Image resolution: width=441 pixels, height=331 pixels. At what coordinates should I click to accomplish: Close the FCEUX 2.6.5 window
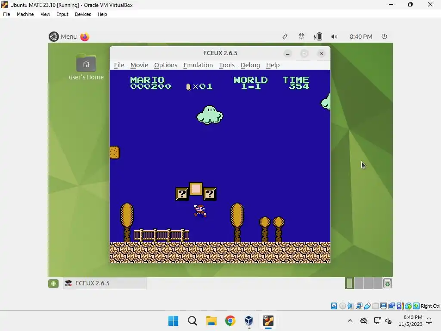click(x=321, y=53)
